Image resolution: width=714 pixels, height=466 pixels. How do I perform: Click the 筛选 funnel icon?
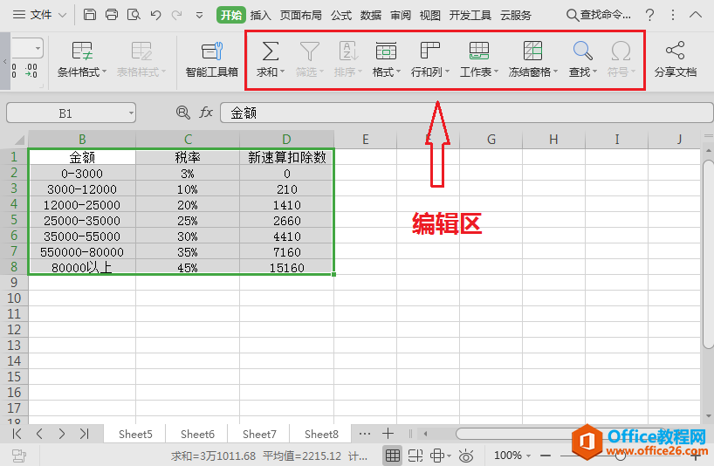310,51
